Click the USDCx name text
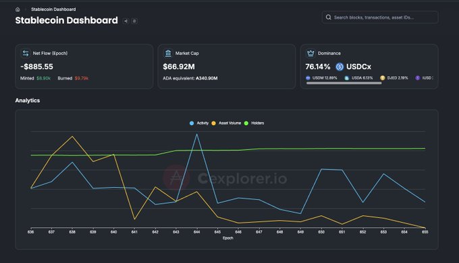 358,67
